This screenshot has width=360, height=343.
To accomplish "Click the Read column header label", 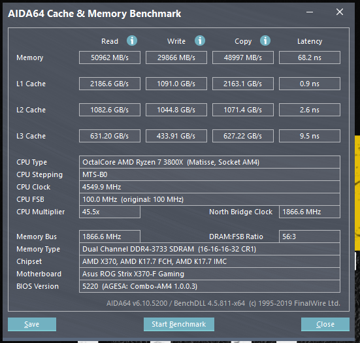I will click(110, 41).
